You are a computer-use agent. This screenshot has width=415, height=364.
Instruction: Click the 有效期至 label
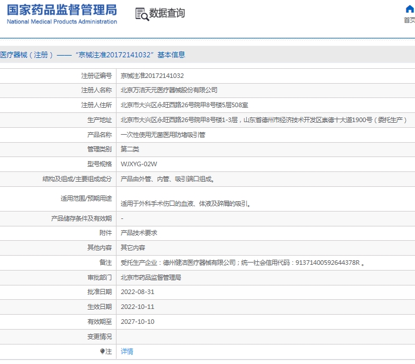coord(100,322)
